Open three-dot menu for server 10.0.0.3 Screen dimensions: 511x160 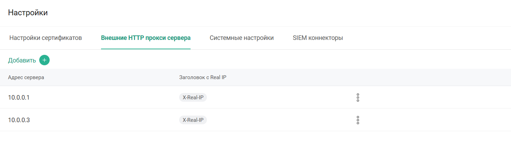358,120
